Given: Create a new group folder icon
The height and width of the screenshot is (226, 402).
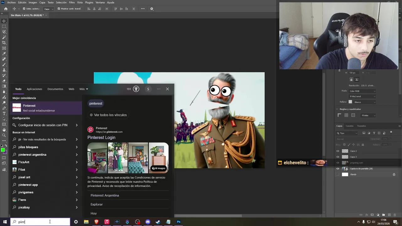Looking at the screenshot, I should point(384,215).
